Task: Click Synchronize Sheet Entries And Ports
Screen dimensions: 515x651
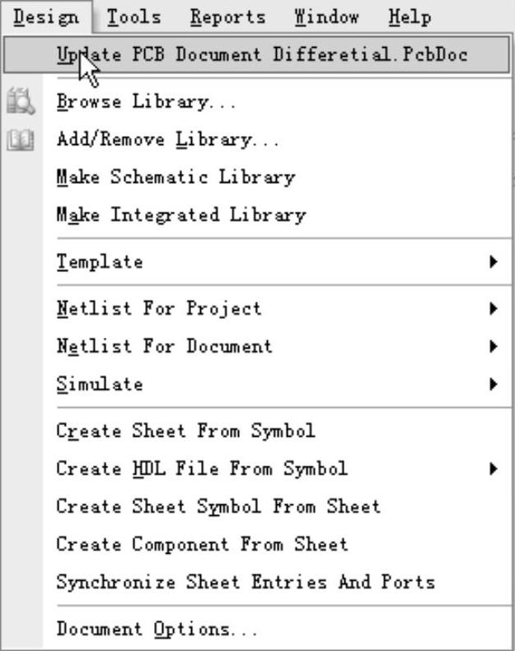Action: point(245,582)
